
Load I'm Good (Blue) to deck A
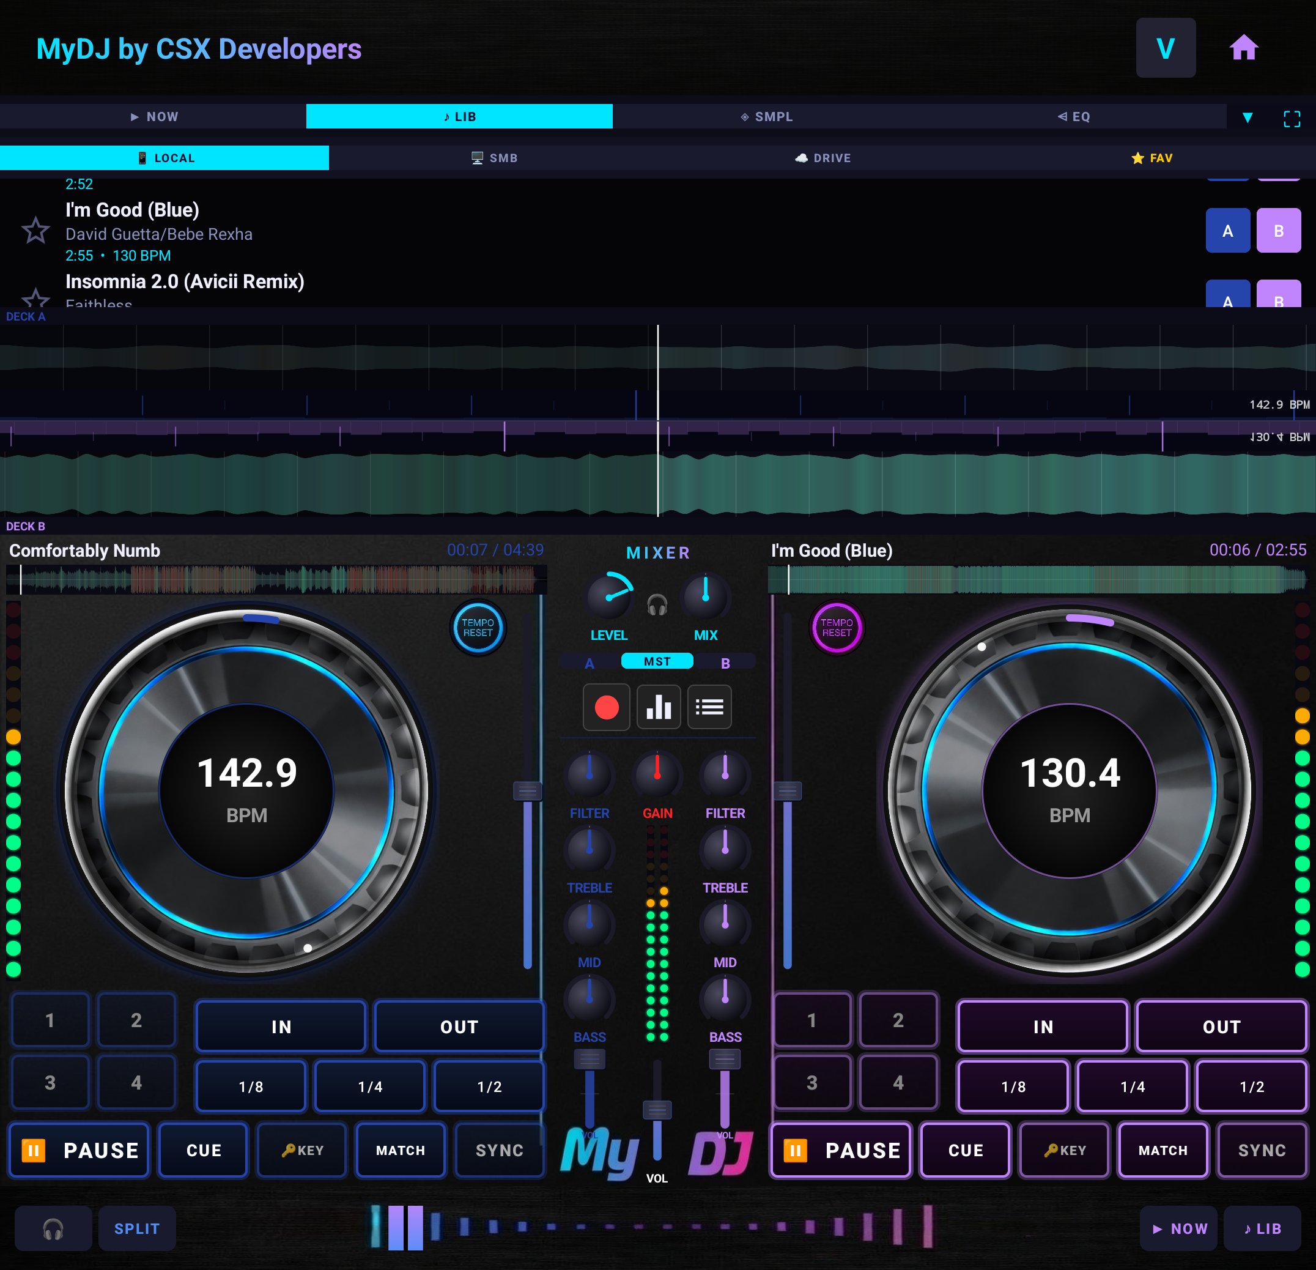pos(1227,231)
